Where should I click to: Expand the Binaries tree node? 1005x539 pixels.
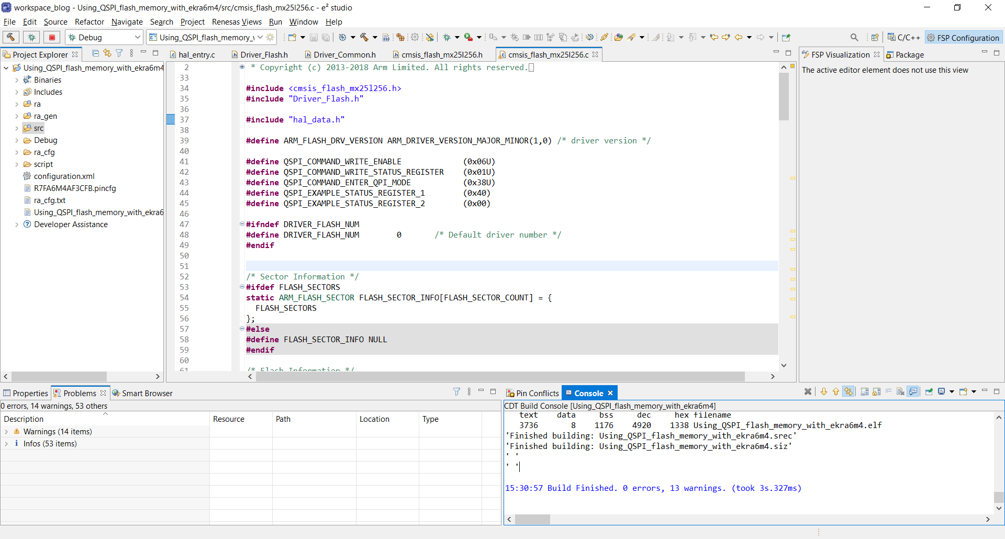tap(17, 80)
